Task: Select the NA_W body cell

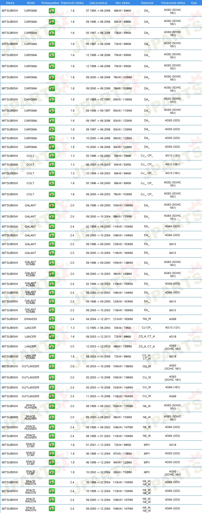Action: [147, 319]
